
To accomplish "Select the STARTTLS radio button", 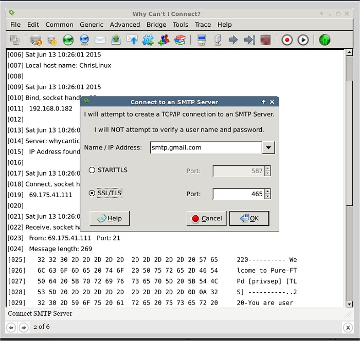I will (x=93, y=170).
